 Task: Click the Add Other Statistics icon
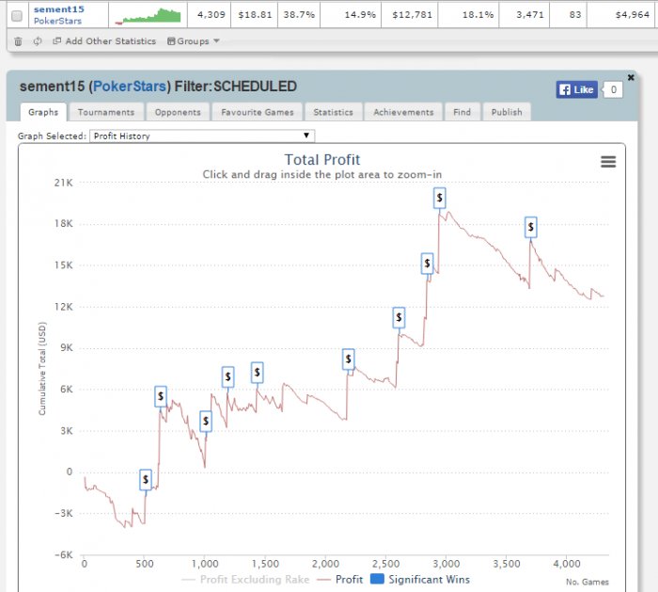click(x=57, y=40)
